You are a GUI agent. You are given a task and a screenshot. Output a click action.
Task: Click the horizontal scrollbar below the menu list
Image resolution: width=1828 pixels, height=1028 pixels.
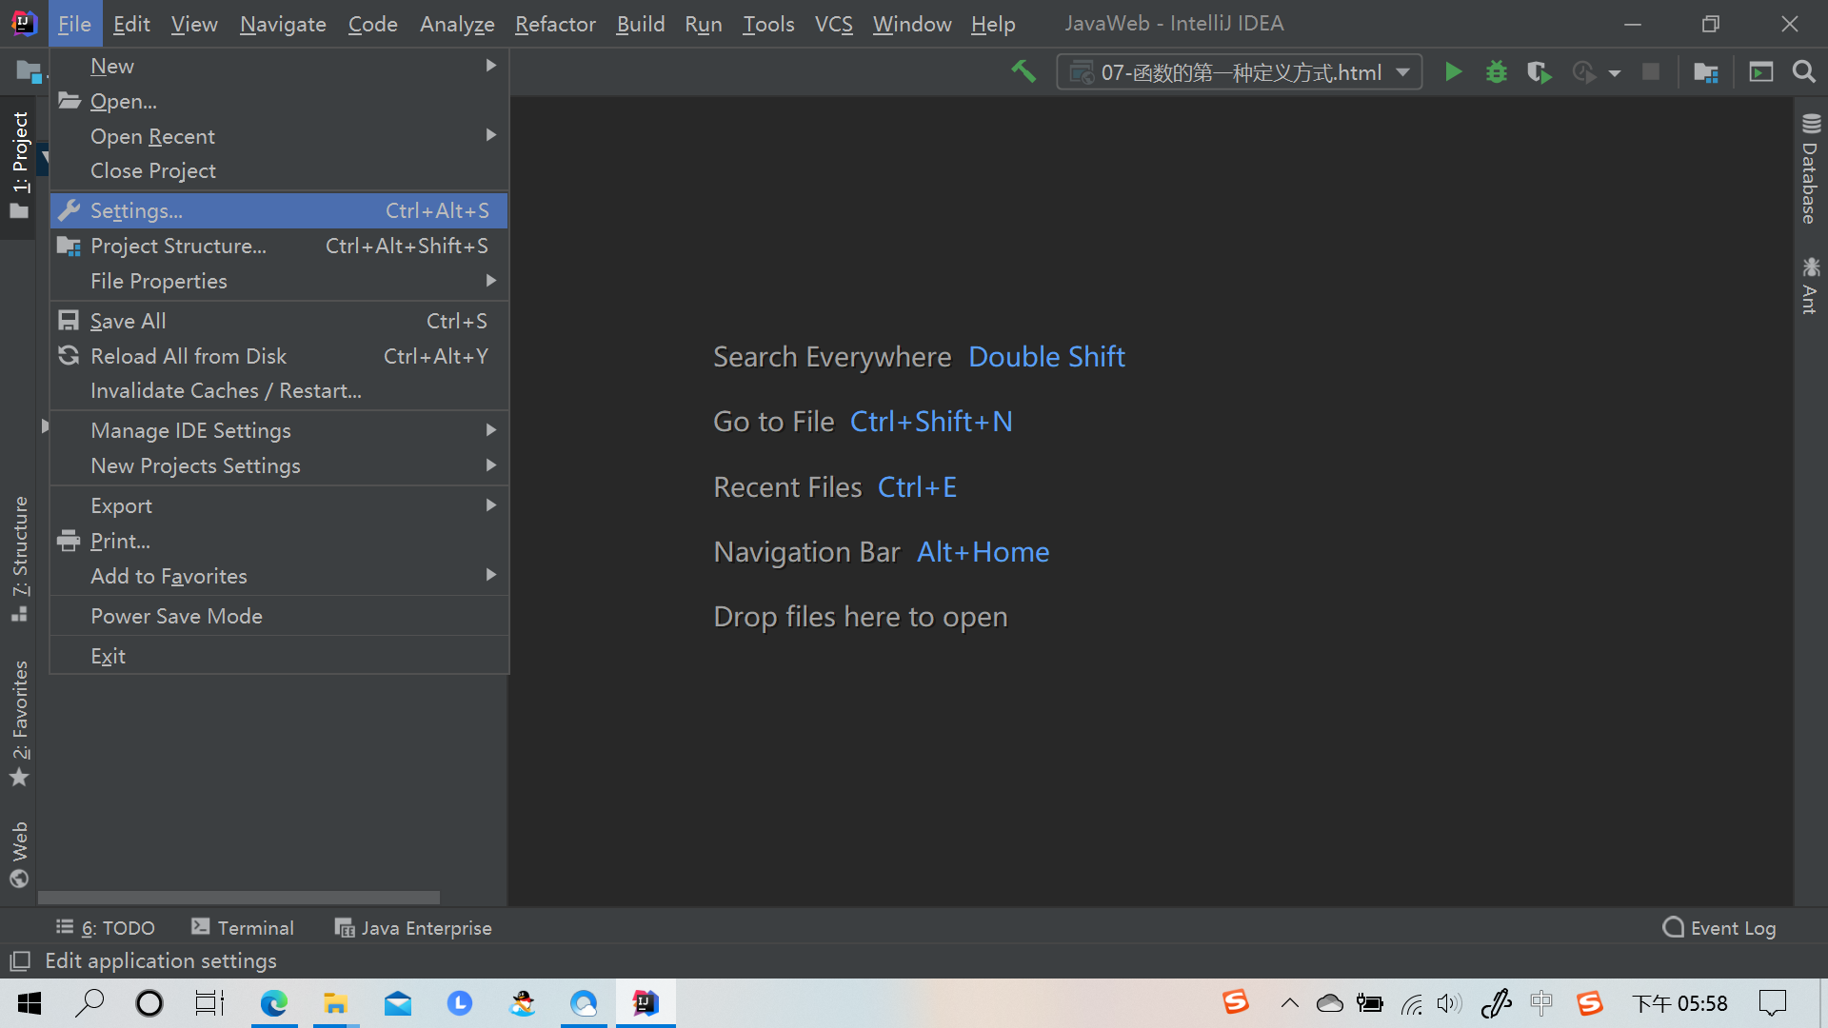coord(238,898)
